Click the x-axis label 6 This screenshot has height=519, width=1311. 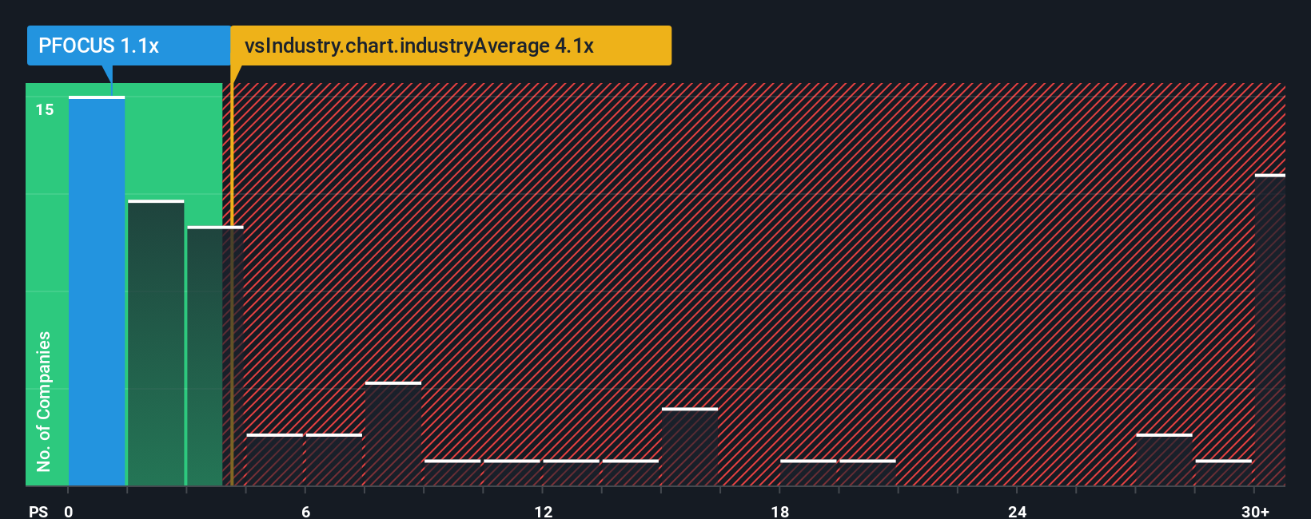click(305, 512)
